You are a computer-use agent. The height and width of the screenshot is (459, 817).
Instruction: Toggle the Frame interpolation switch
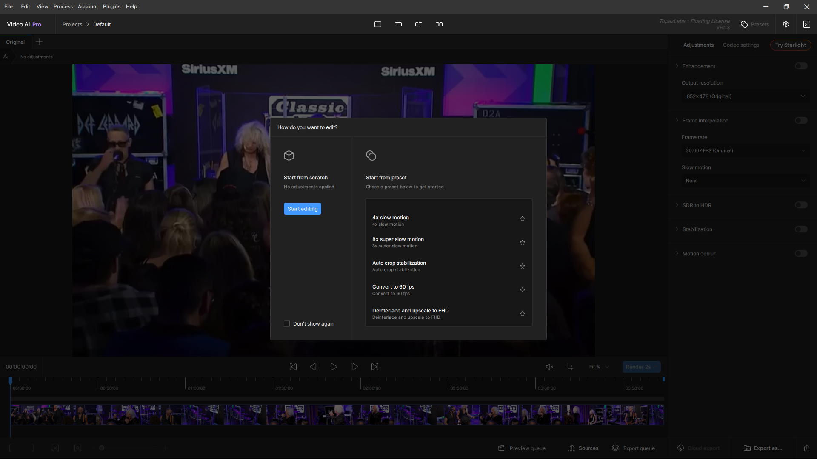pos(801,120)
